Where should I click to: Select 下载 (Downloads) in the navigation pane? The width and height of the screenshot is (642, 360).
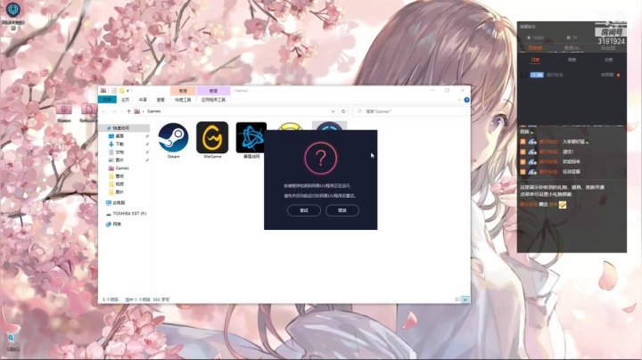[x=119, y=144]
